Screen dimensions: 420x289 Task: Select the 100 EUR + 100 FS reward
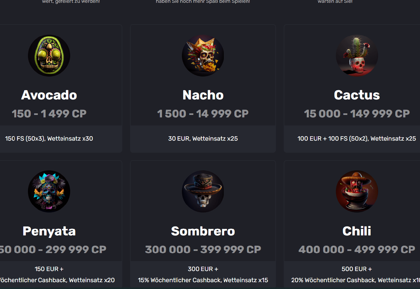[357, 138]
